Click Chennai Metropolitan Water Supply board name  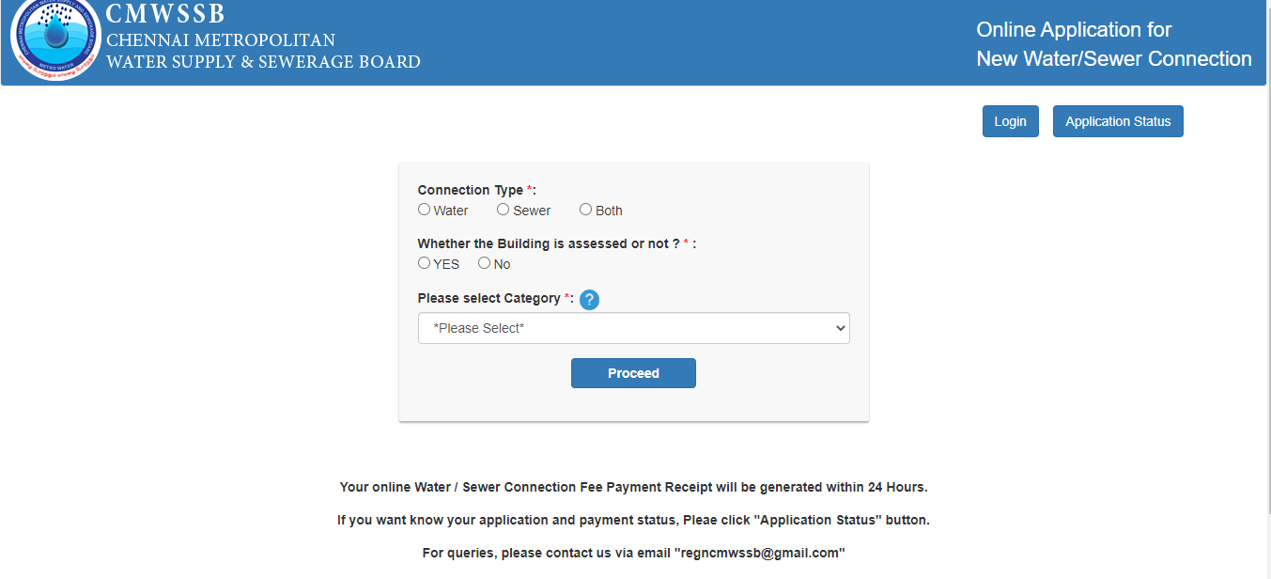click(x=263, y=52)
